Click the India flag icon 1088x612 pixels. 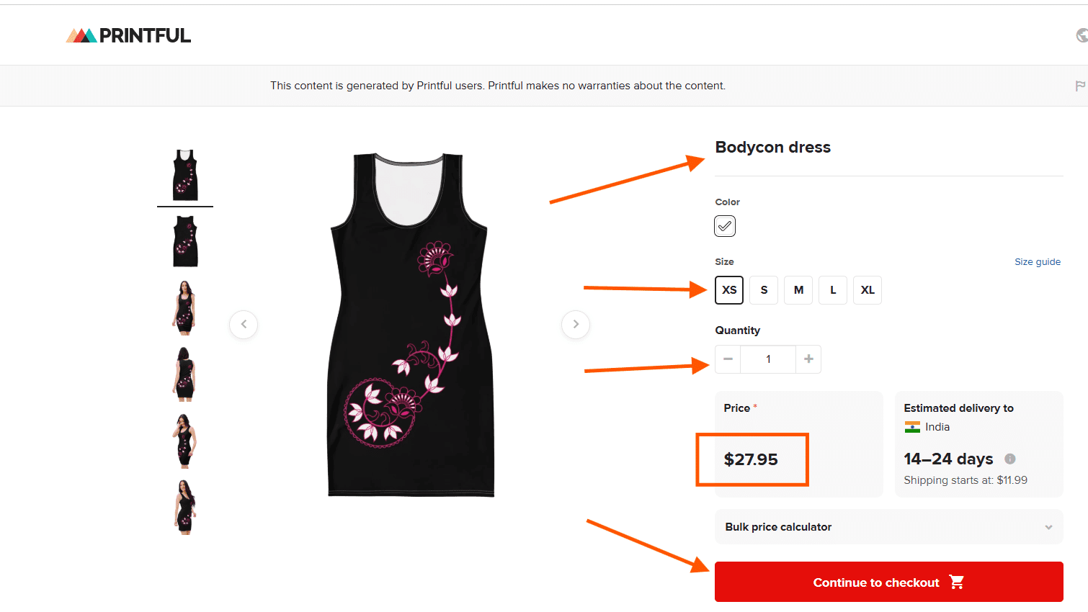pos(912,426)
